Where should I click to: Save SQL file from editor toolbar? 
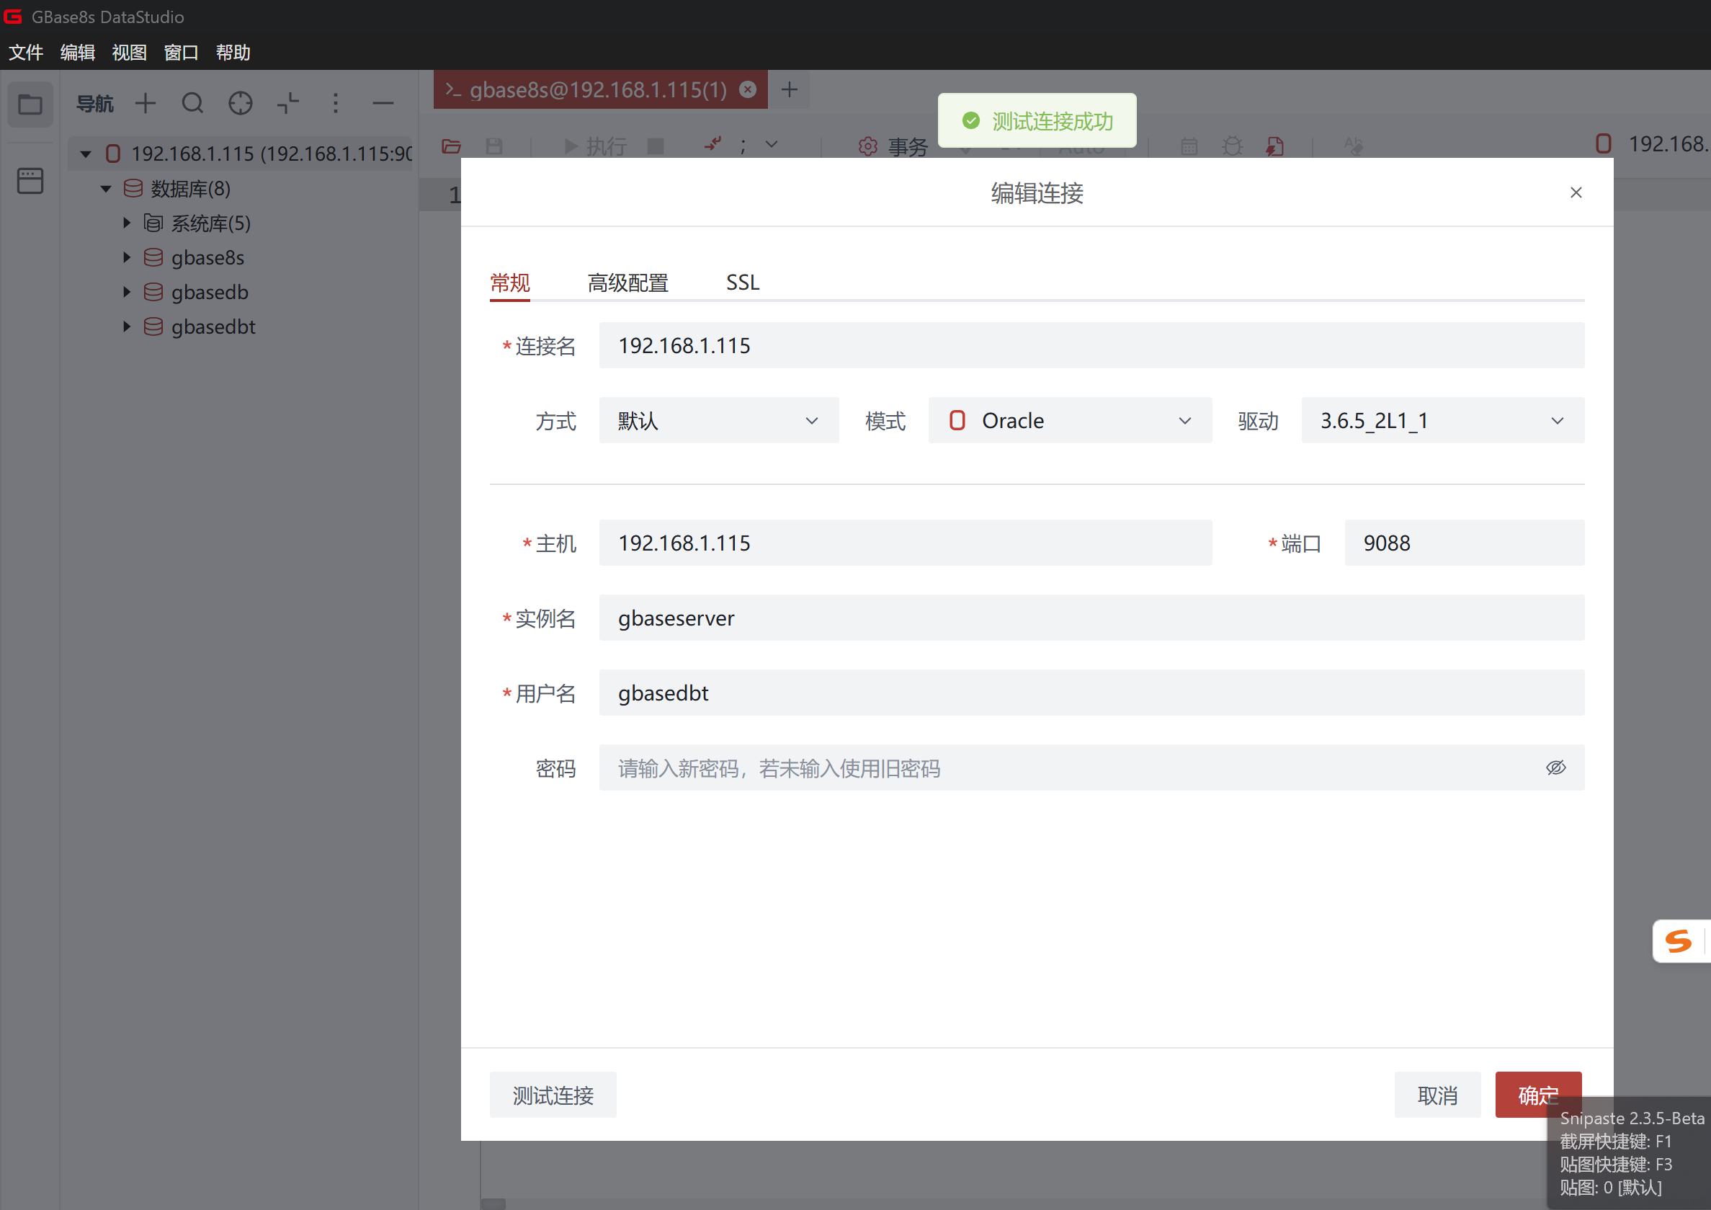pyautogui.click(x=494, y=146)
